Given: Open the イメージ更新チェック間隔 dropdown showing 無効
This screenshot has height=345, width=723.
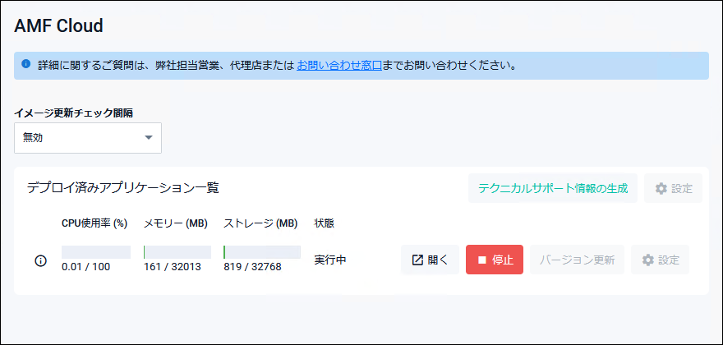Looking at the screenshot, I should pos(88,138).
